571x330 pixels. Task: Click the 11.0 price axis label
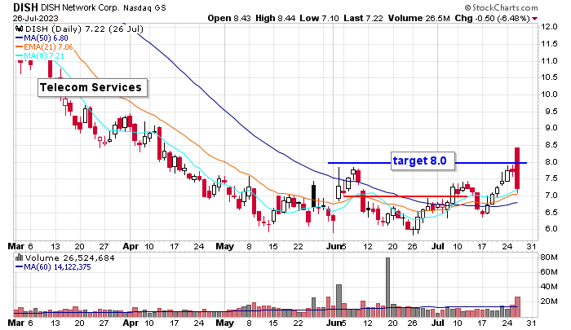click(549, 61)
